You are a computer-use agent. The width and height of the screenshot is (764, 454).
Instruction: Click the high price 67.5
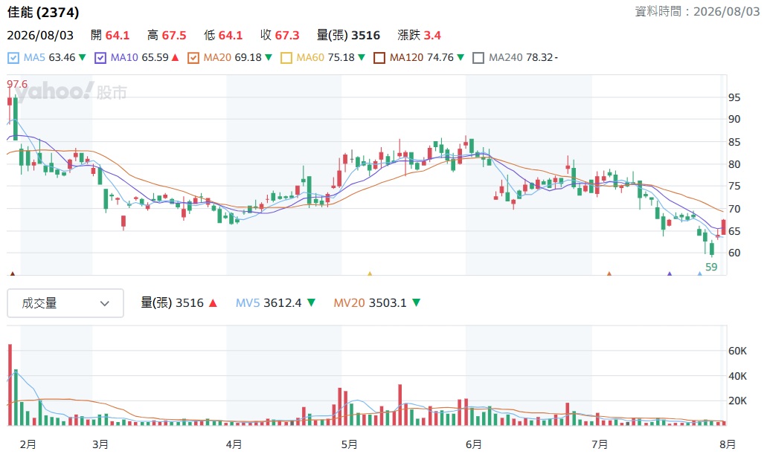pyautogui.click(x=174, y=36)
